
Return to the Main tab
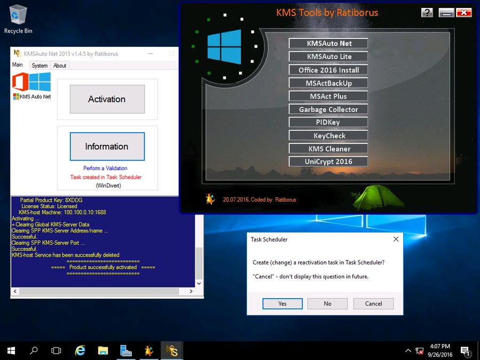18,65
